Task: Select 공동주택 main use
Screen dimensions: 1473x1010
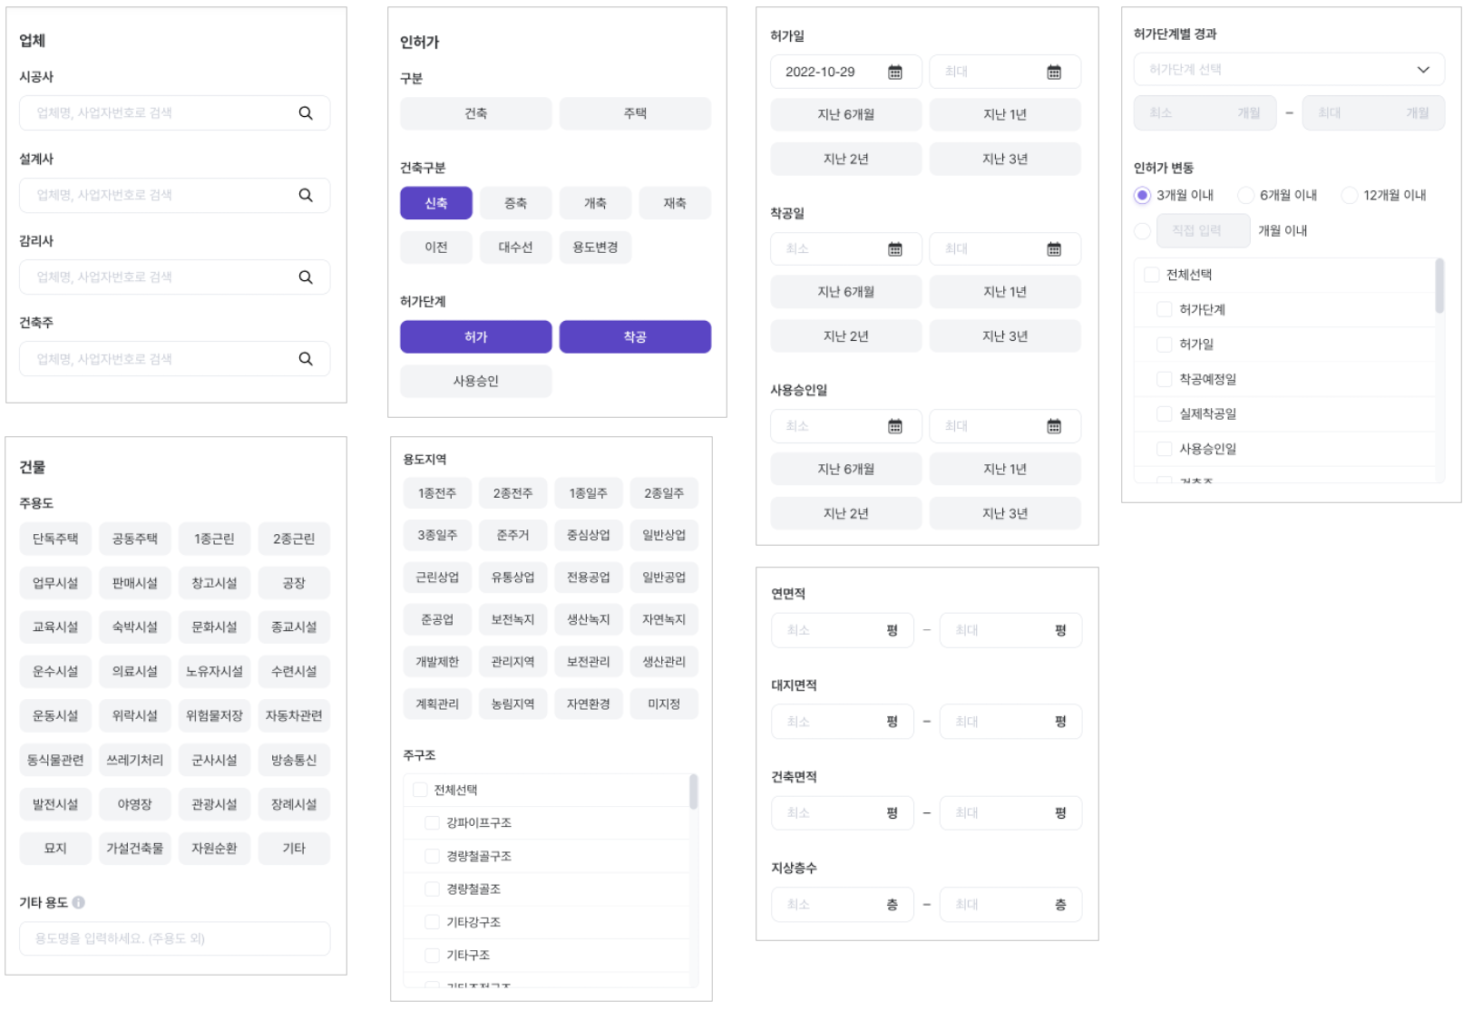Action: pyautogui.click(x=135, y=539)
